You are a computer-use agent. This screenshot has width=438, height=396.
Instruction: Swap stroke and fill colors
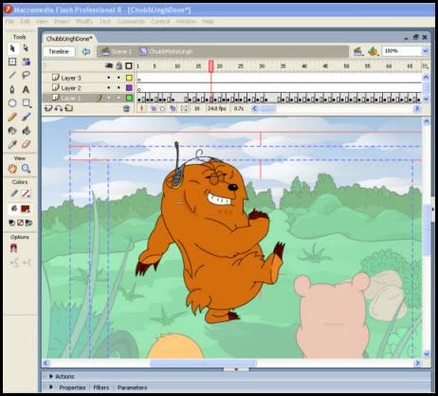28,223
